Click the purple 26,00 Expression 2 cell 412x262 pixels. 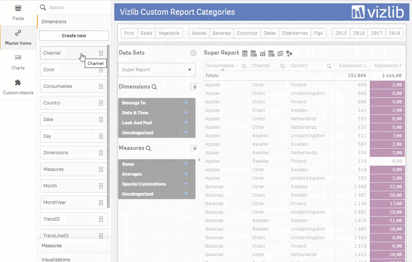pyautogui.click(x=387, y=195)
